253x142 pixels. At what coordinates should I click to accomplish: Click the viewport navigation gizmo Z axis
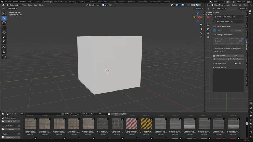click(x=197, y=13)
